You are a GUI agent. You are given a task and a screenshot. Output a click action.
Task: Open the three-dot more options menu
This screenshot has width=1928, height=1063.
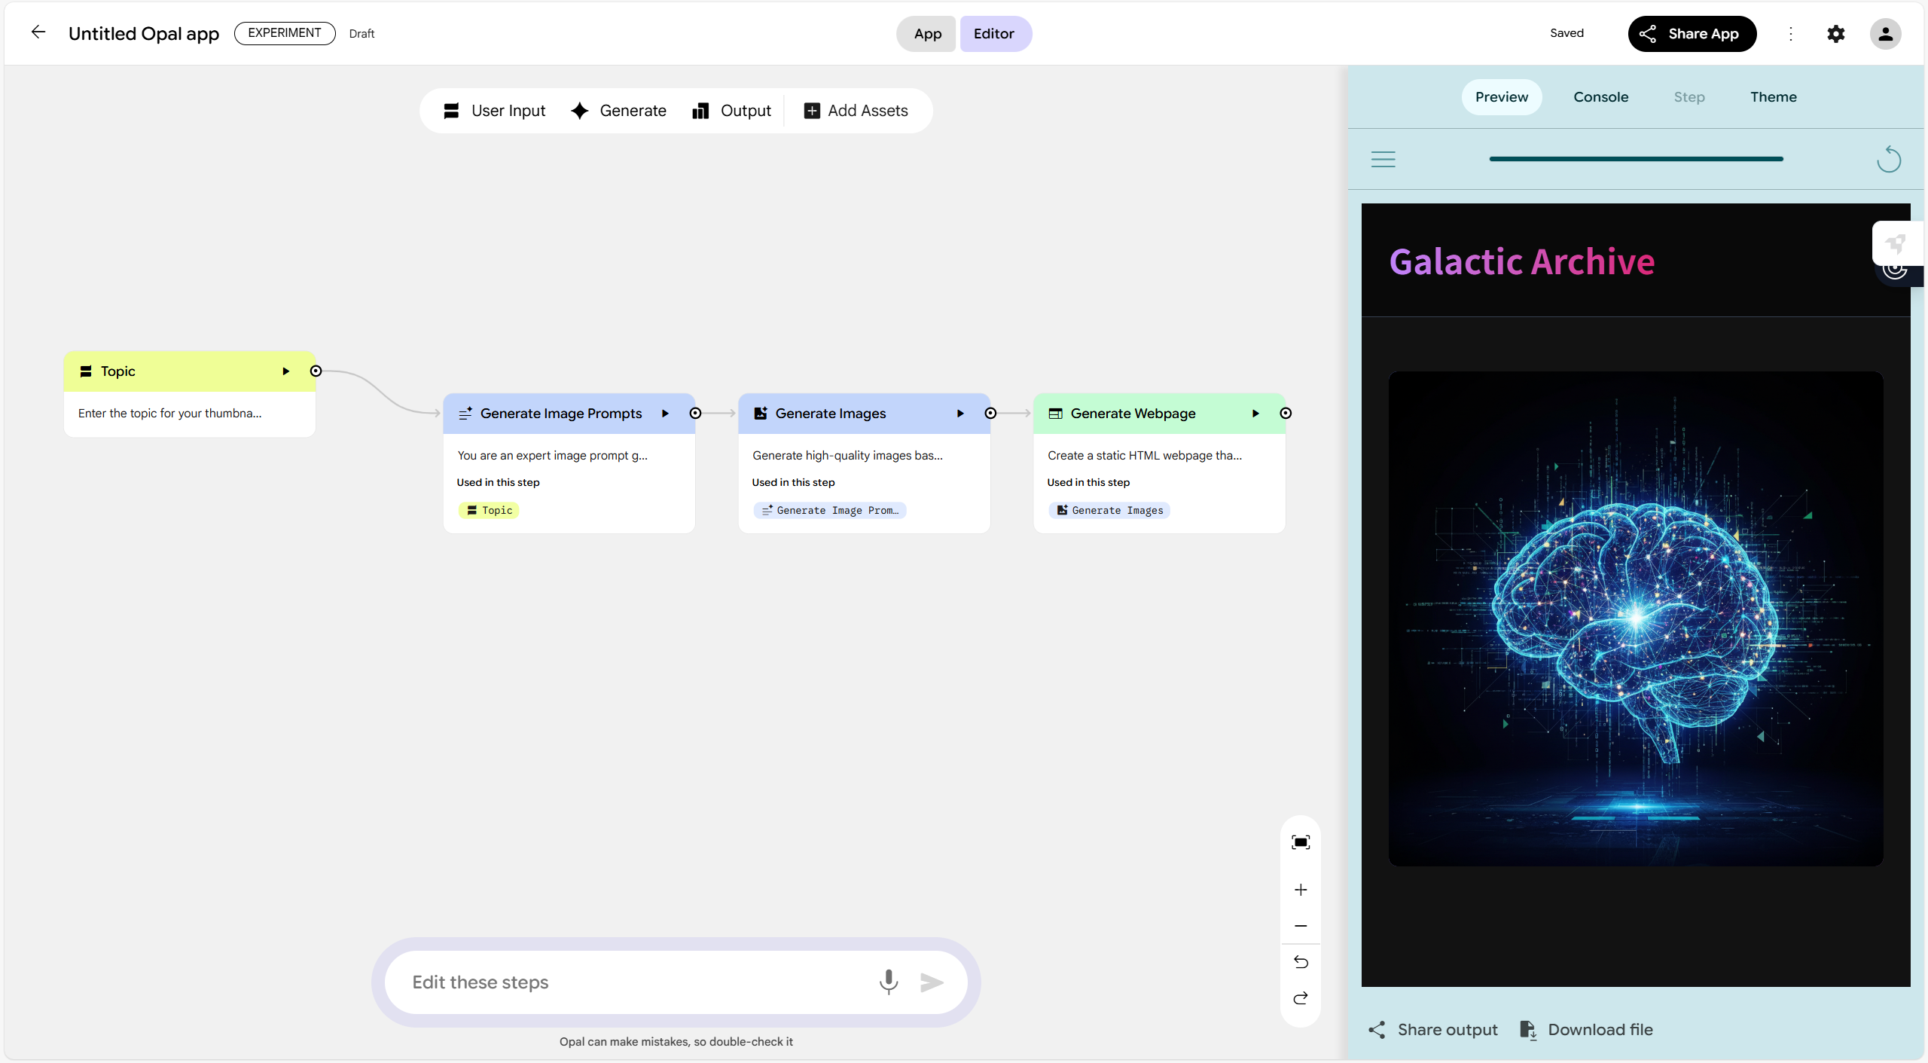coord(1791,34)
